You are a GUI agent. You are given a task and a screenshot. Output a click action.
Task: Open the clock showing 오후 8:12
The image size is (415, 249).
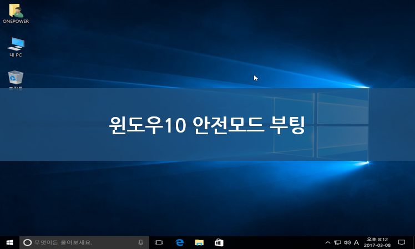(x=377, y=242)
